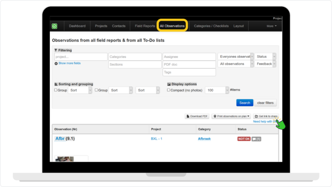Click the green checkmark app logo
The width and height of the screenshot is (332, 187).
[x=55, y=26]
